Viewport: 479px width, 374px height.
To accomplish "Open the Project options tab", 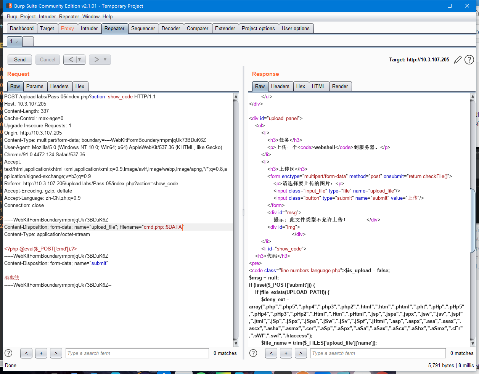I will tap(258, 28).
